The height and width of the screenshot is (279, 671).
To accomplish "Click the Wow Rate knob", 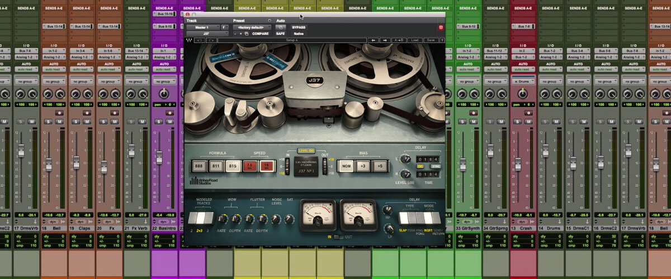I will [x=222, y=219].
